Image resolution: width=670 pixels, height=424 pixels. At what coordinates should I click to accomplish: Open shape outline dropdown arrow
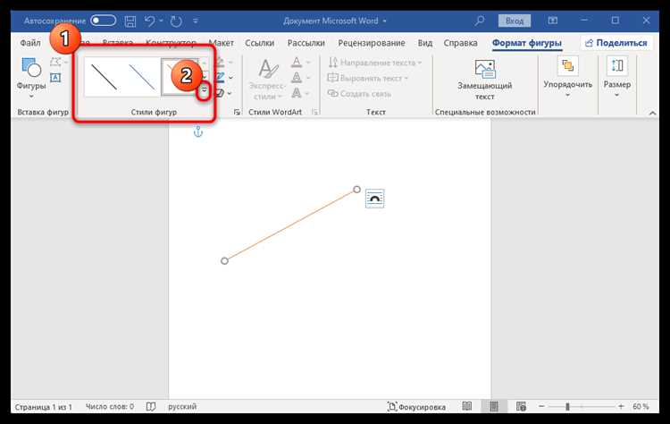pyautogui.click(x=230, y=78)
